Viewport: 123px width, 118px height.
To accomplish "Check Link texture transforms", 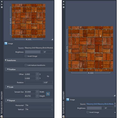I will [26, 65].
